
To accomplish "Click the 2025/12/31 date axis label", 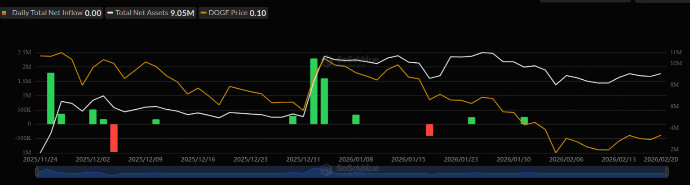I will (x=303, y=159).
